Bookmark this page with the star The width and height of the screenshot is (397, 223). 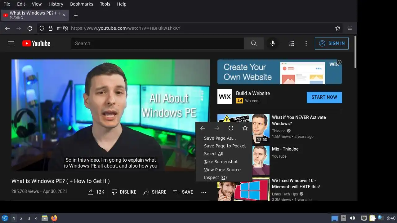tap(338, 28)
